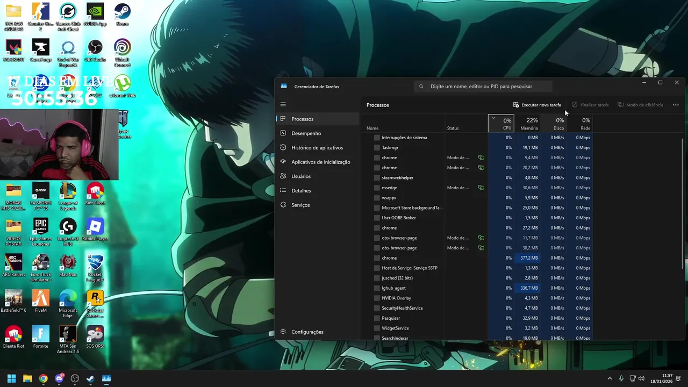Image resolution: width=688 pixels, height=387 pixels.
Task: Open the Mad Max desktop icon
Action: pos(68,266)
